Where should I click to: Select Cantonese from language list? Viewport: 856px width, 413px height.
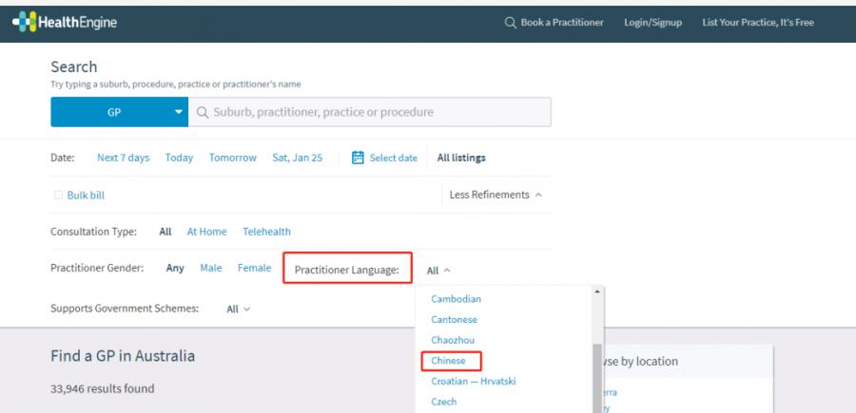pos(455,320)
